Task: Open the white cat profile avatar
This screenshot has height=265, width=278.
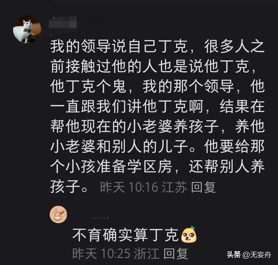Action: (x=27, y=29)
